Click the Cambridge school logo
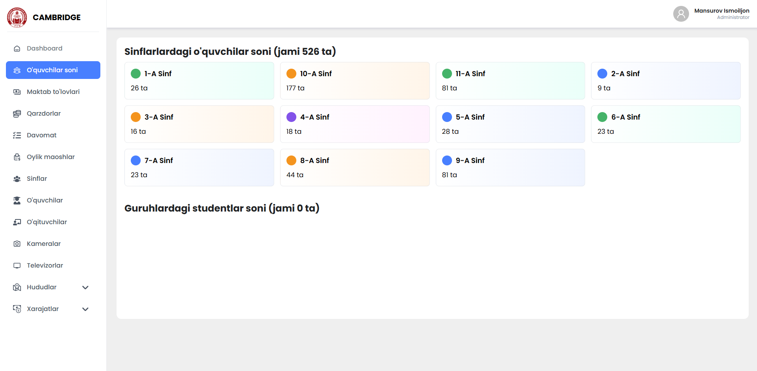This screenshot has height=371, width=757. (17, 17)
